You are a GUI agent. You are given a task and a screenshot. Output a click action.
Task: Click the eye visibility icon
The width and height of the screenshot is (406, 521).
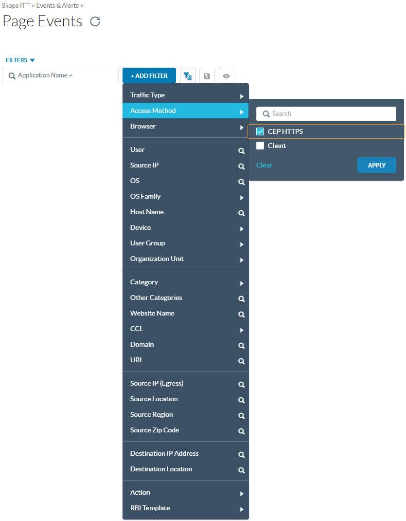coord(227,76)
